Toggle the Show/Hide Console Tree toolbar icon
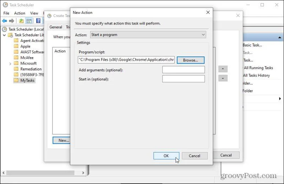Image resolution: width=284 pixels, height=184 pixels. [x=29, y=21]
